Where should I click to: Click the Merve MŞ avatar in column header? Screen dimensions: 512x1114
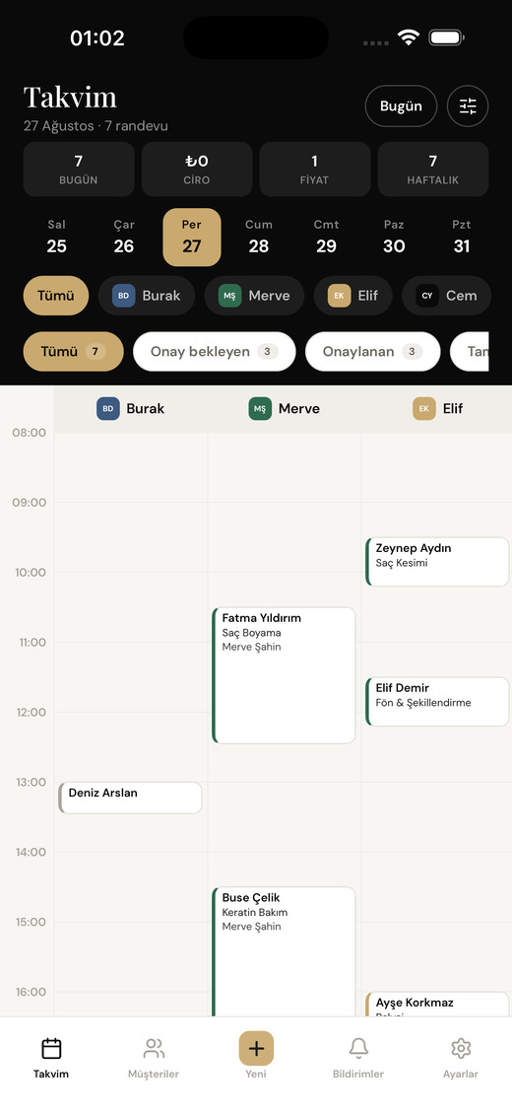pyautogui.click(x=260, y=408)
